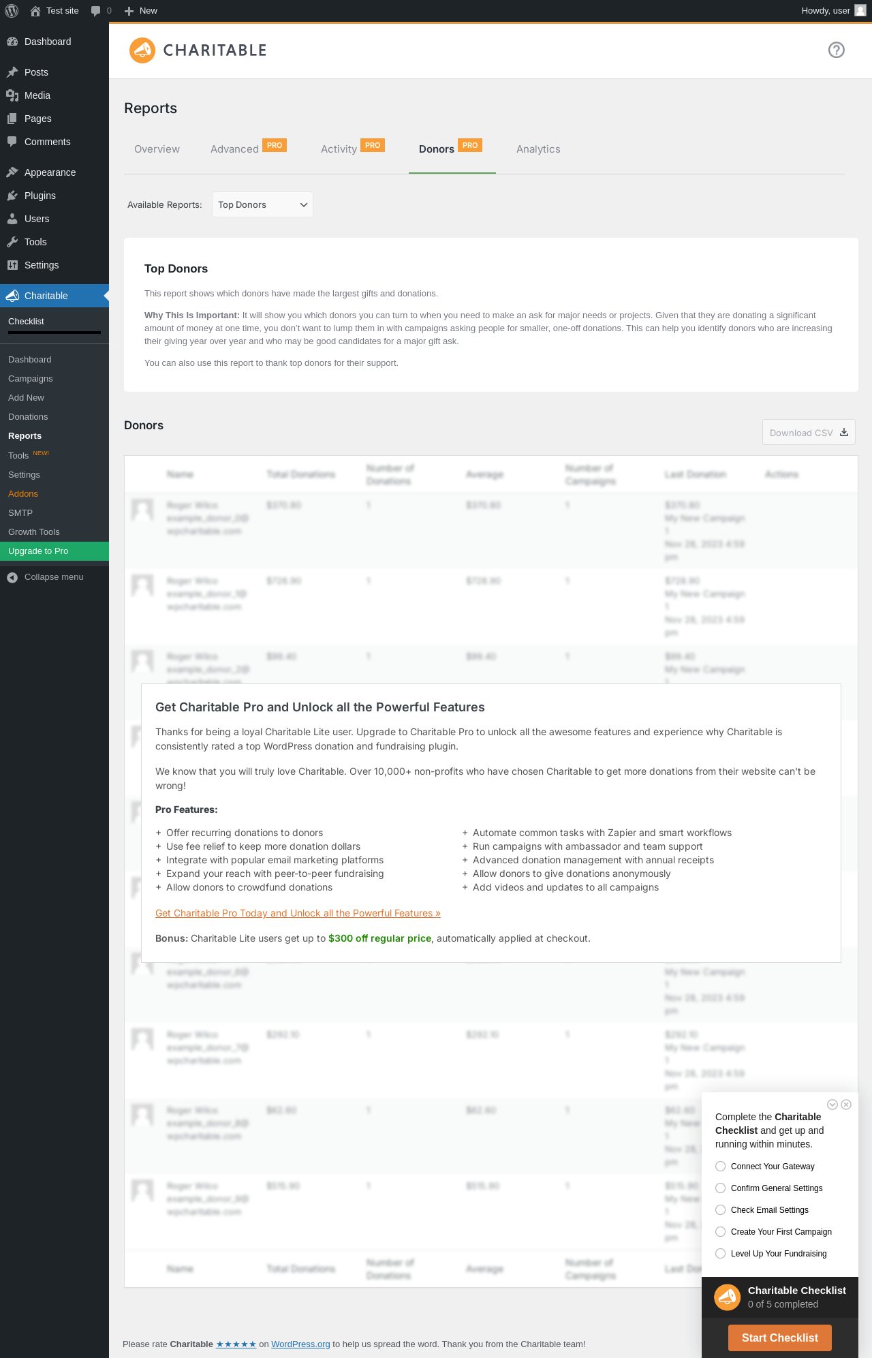This screenshot has width=872, height=1358.
Task: Open the help question mark icon
Action: pyautogui.click(x=837, y=50)
